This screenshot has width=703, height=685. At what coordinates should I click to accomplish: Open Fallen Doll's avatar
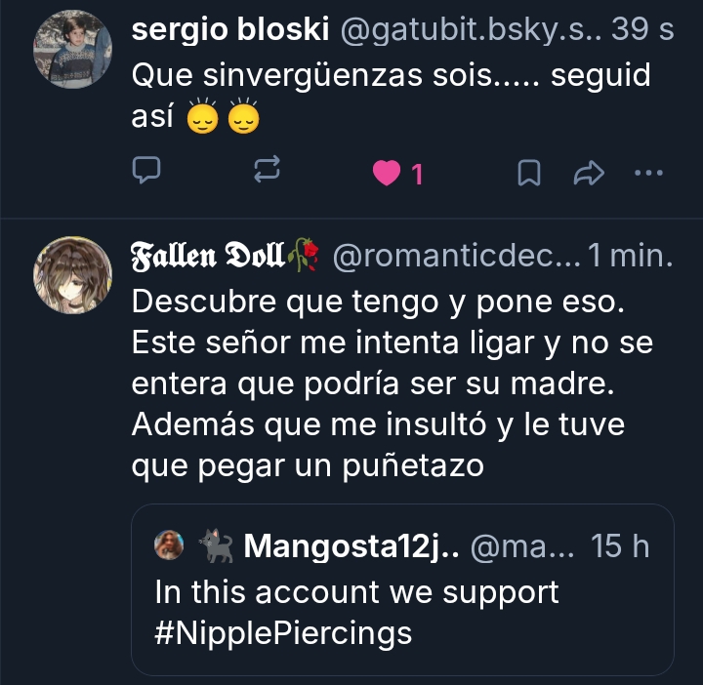[72, 274]
